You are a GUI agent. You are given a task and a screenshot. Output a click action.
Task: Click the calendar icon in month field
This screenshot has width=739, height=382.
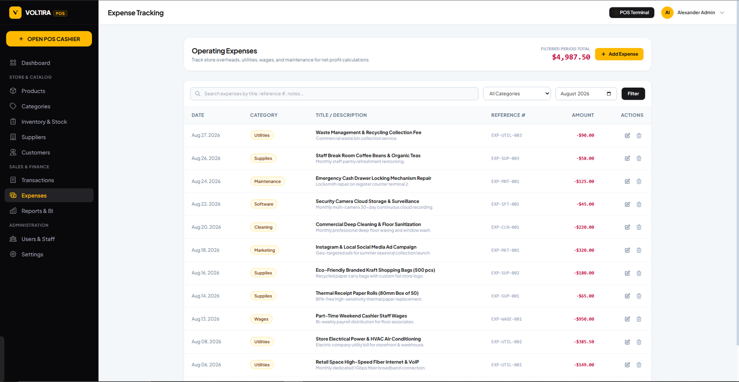(609, 94)
